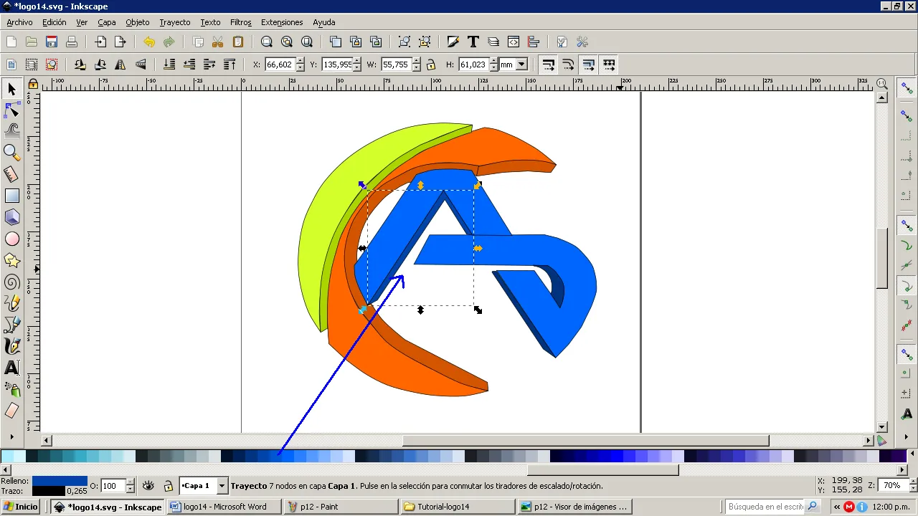Open the Capa menu
This screenshot has height=516, width=918.
(x=107, y=22)
